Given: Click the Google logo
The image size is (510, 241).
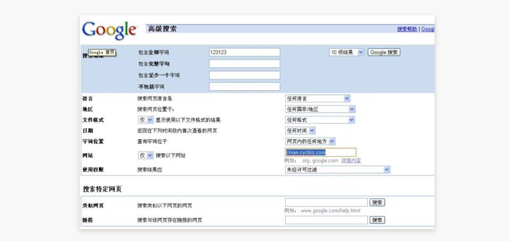Looking at the screenshot, I should [110, 30].
